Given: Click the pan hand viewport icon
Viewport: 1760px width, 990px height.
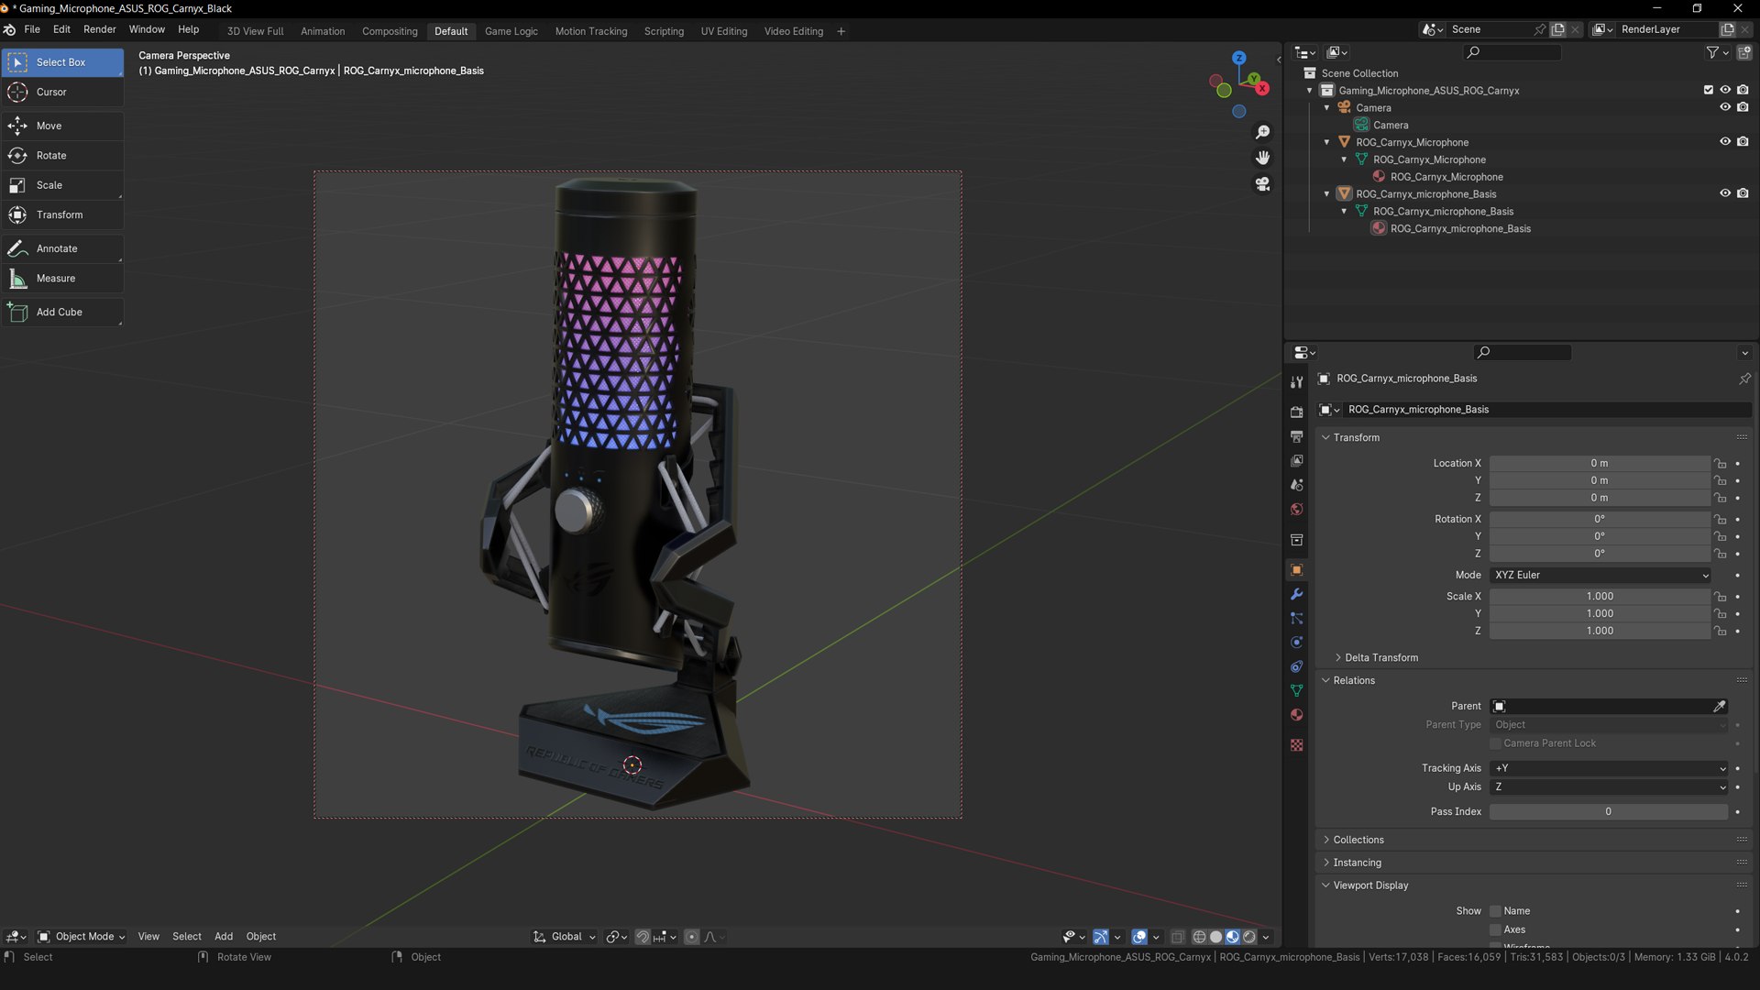Looking at the screenshot, I should coord(1262,159).
